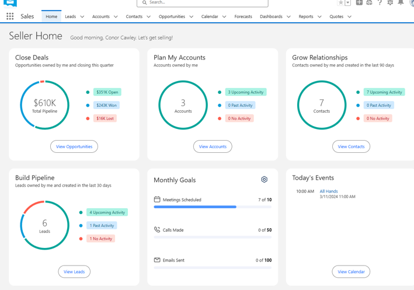Open Monthly Goals settings icon
Screen dimensions: 414x290
click(264, 180)
